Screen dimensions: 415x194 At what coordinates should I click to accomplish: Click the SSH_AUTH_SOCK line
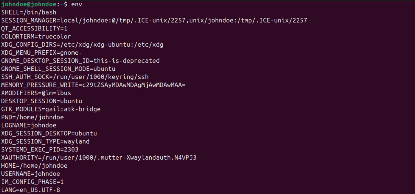point(75,77)
